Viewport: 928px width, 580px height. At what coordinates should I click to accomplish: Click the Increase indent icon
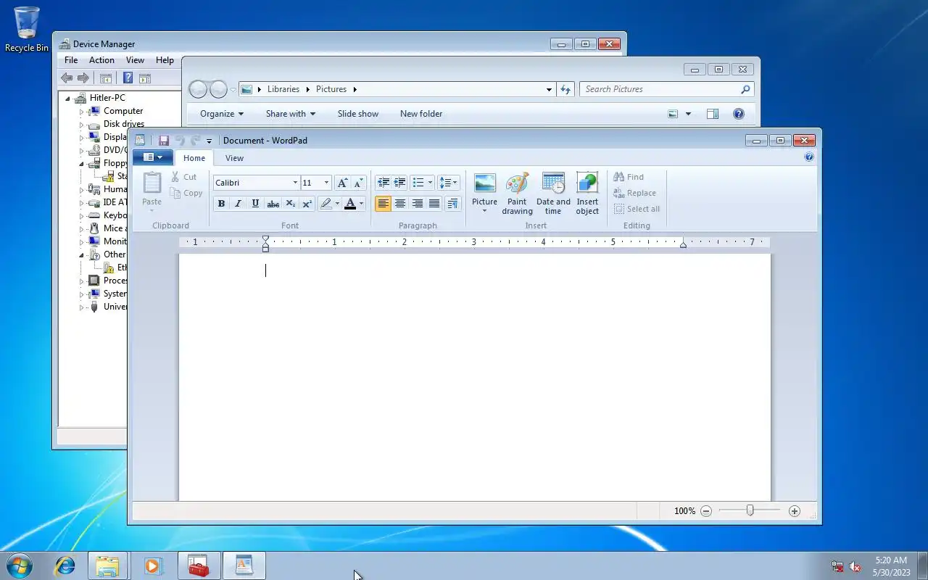(x=399, y=183)
